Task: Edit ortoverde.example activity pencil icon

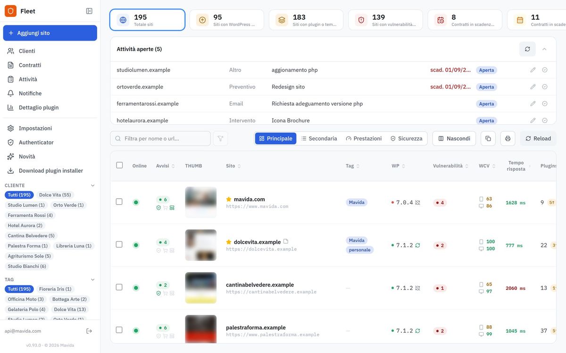Action: click(533, 87)
